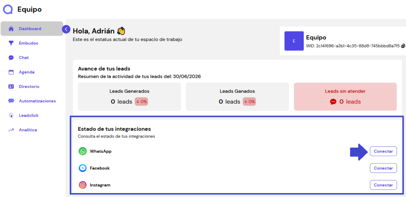406x197 pixels.
Task: Open the Dashboard menu item
Action: (32, 29)
